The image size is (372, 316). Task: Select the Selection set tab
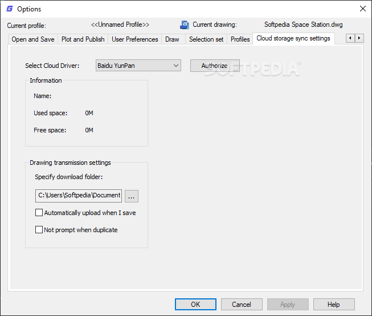pos(206,39)
